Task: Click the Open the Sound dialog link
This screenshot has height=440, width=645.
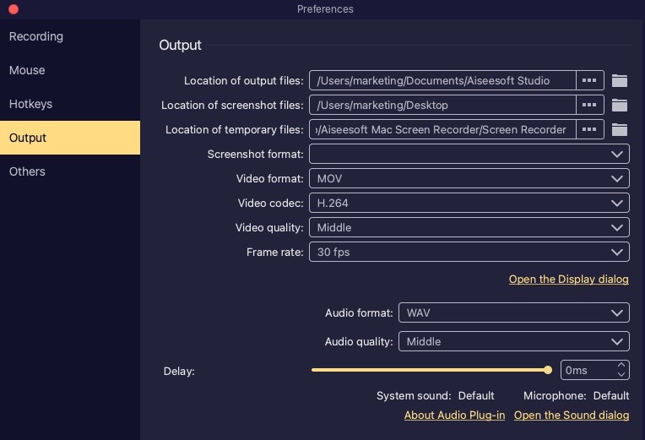Action: pos(571,416)
